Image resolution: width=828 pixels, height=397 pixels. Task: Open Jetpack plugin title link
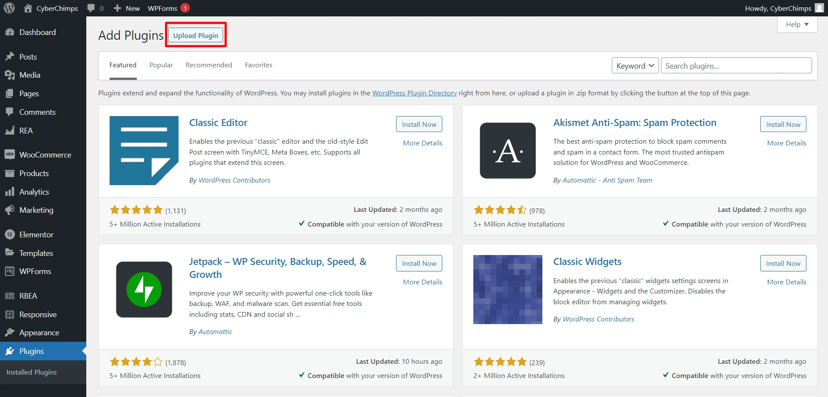pos(278,268)
